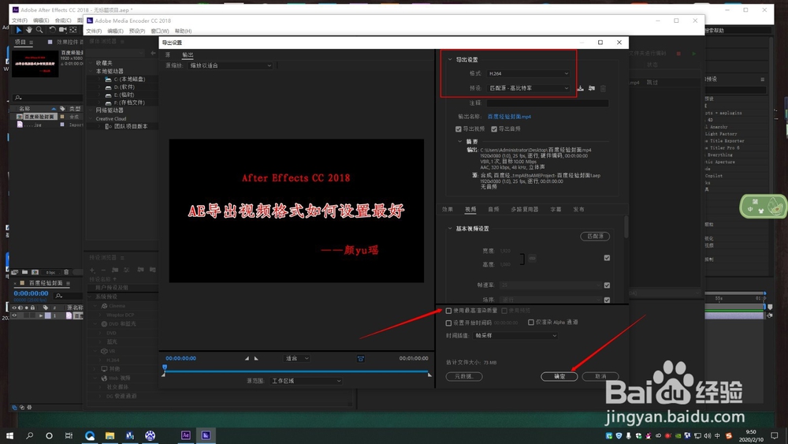Switch to the 发布 tab
This screenshot has height=444, width=788.
coord(578,209)
